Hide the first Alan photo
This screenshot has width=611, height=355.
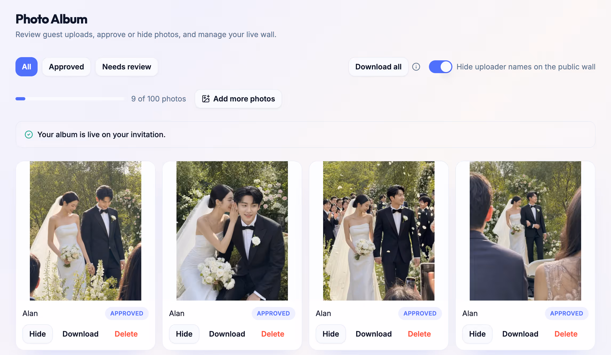click(38, 334)
